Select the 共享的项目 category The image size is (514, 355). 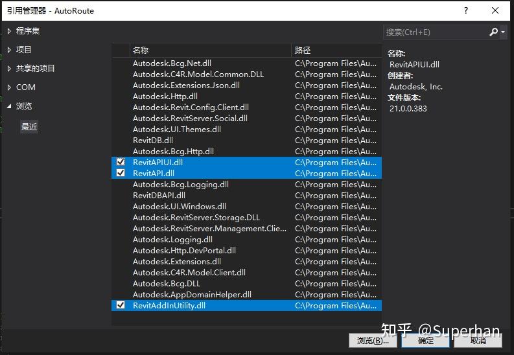(x=36, y=69)
